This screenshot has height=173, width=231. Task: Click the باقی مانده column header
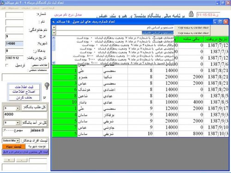pyautogui.click(x=191, y=39)
